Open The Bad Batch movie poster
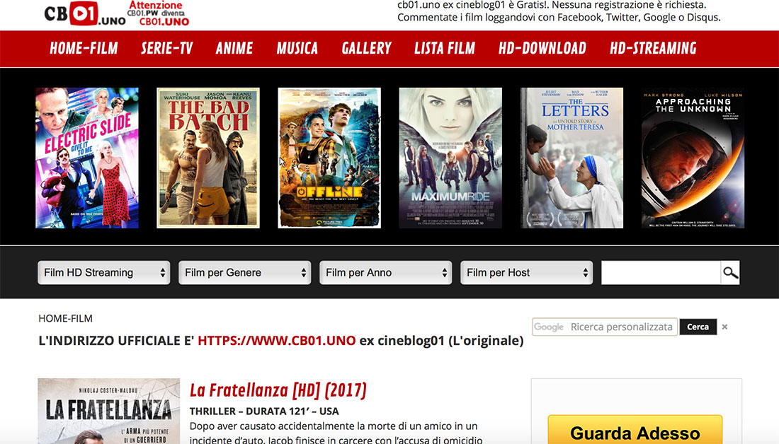 click(x=208, y=158)
